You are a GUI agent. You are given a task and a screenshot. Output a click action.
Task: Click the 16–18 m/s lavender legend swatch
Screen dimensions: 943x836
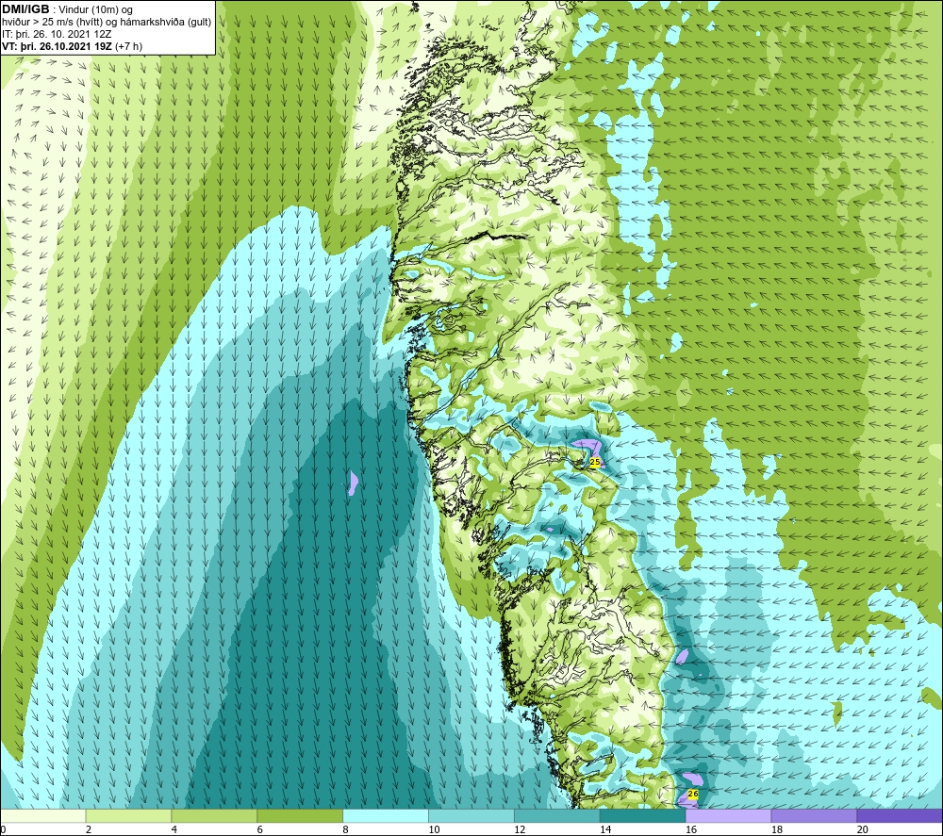pos(728,815)
